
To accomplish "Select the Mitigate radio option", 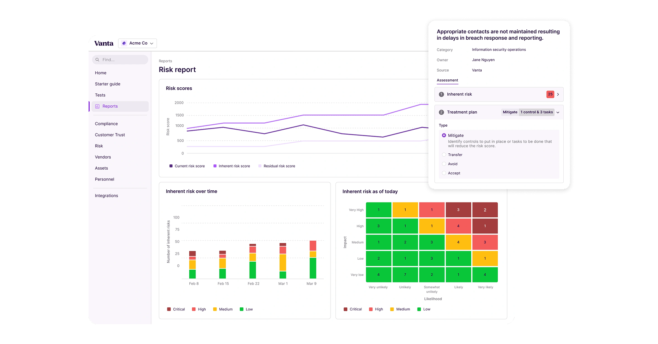I will 444,135.
